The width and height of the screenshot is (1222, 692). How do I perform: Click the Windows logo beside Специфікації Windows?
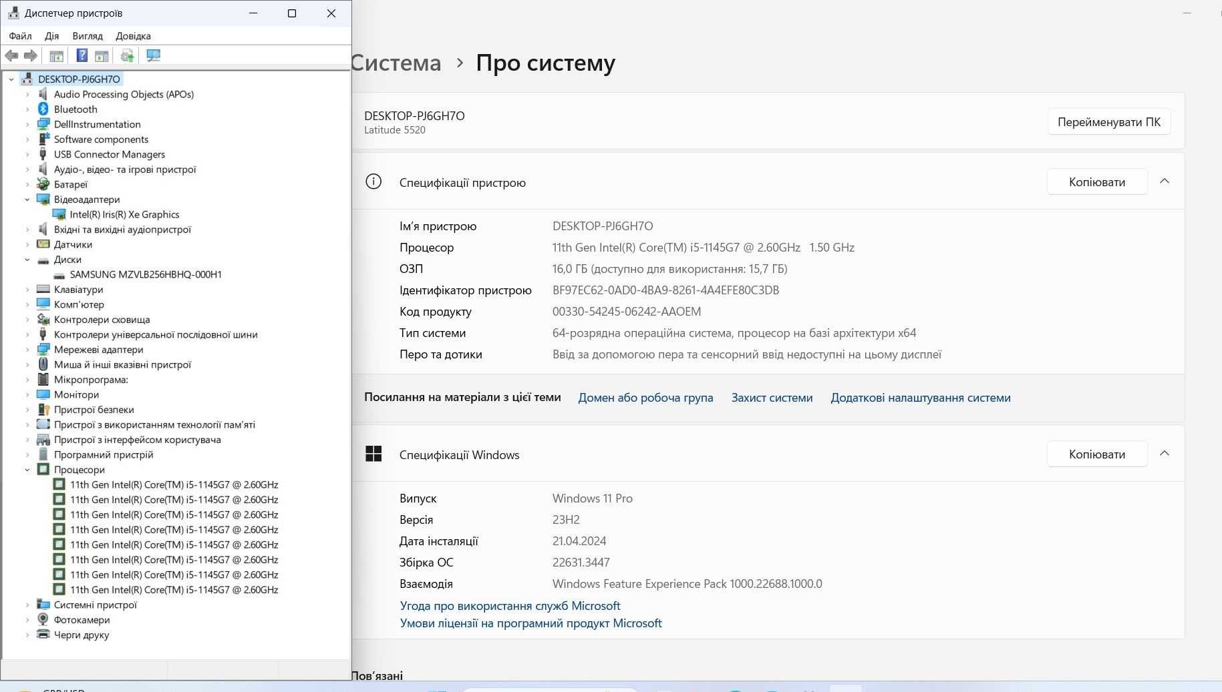373,454
